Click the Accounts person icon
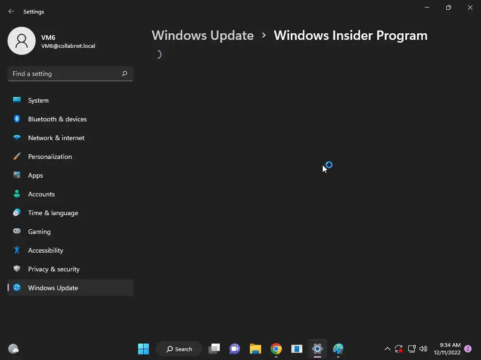This screenshot has width=481, height=360. 17,194
